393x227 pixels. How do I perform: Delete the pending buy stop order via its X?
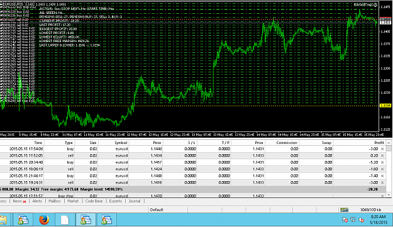(x=382, y=196)
